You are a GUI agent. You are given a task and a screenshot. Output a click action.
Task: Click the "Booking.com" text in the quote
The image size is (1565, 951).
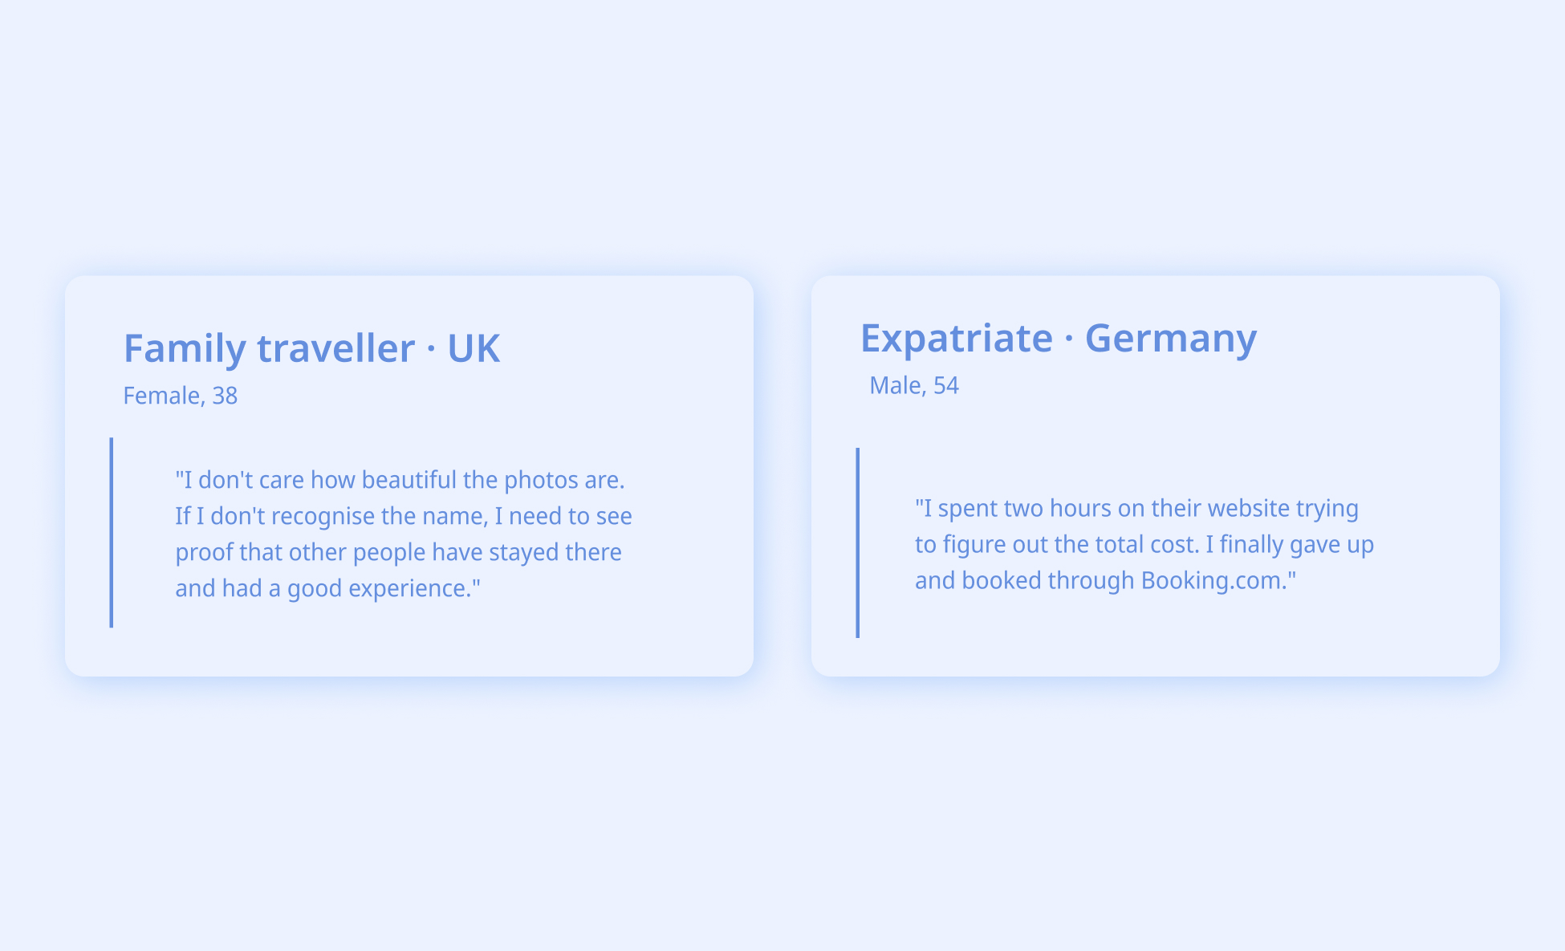pyautogui.click(x=1213, y=580)
